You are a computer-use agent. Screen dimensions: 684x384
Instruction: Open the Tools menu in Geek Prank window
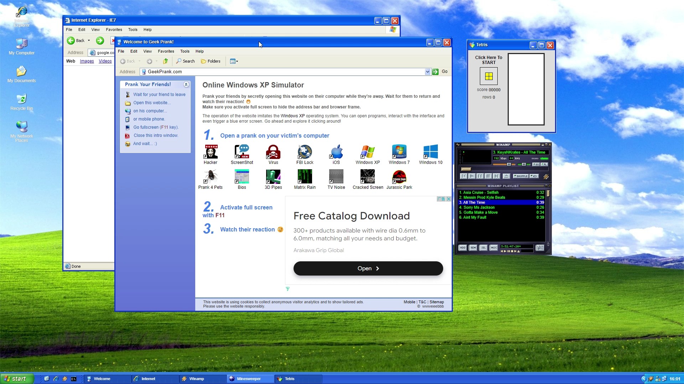coord(185,51)
